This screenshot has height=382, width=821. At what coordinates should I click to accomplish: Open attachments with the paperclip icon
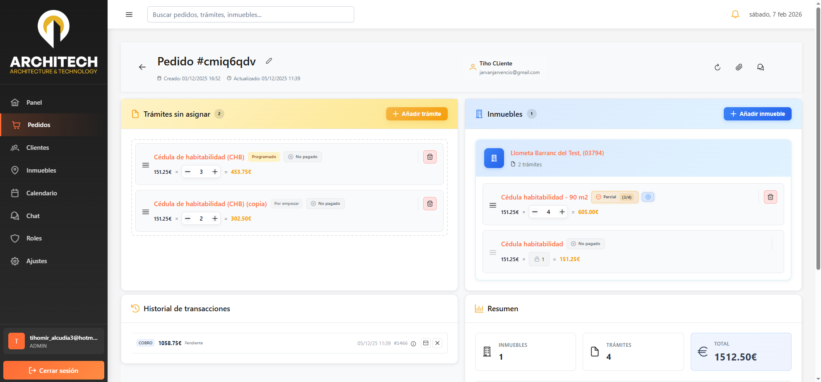coord(739,67)
